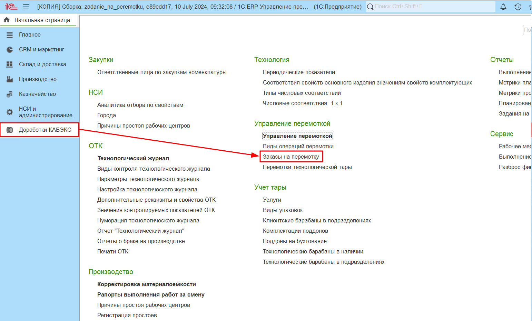This screenshot has width=532, height=321.
Task: Click the 1C logo icon
Action: click(x=11, y=7)
